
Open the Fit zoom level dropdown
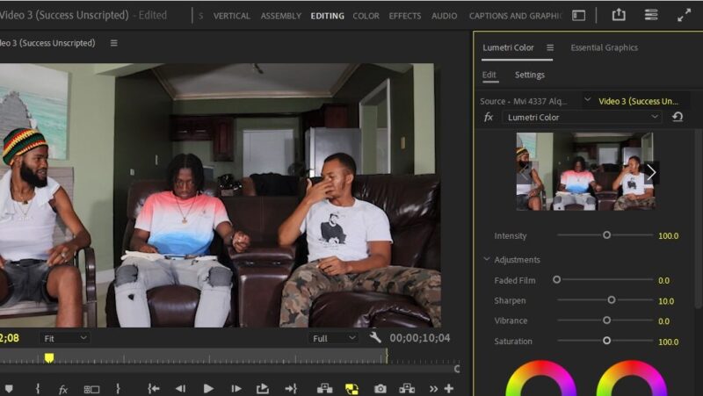click(64, 338)
